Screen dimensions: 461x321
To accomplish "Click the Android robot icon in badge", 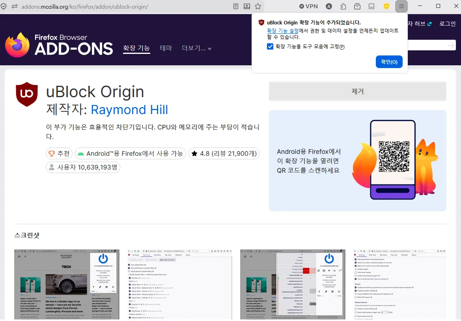I will [x=80, y=153].
